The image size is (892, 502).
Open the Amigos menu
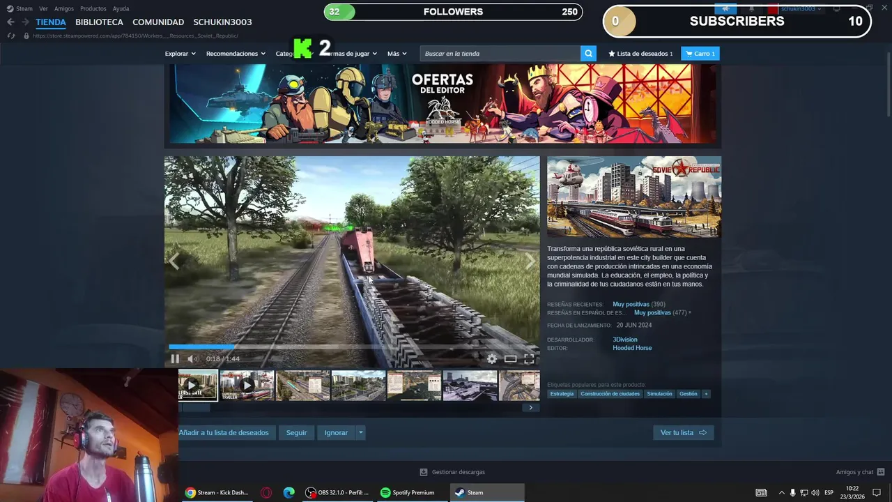tap(64, 8)
